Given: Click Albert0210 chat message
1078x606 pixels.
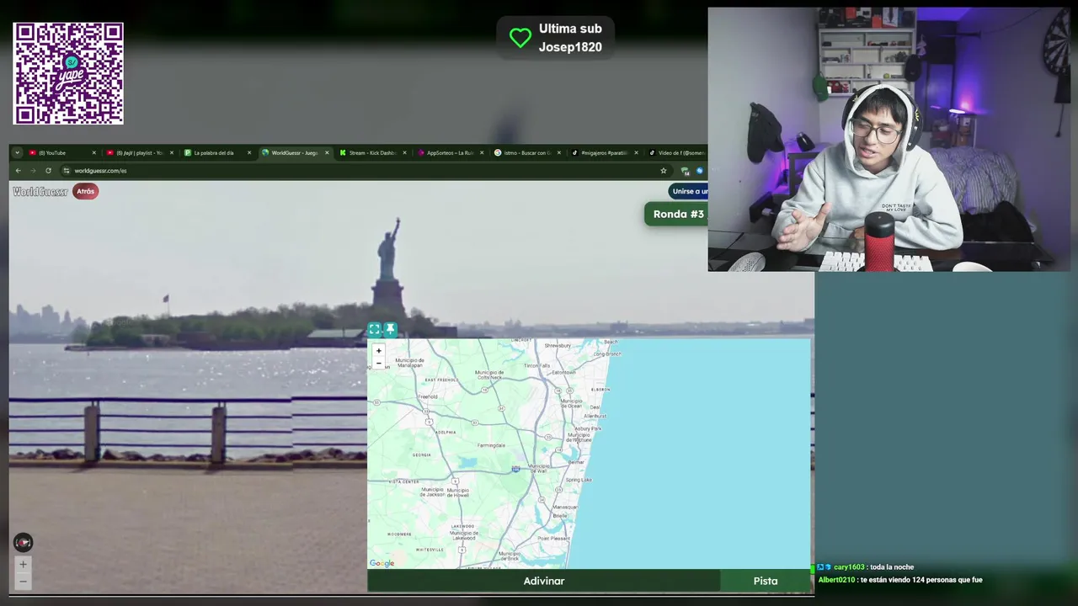Looking at the screenshot, I should point(899,580).
